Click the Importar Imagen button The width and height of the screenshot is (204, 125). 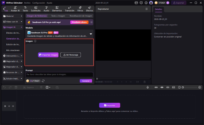pyautogui.click(x=48, y=55)
